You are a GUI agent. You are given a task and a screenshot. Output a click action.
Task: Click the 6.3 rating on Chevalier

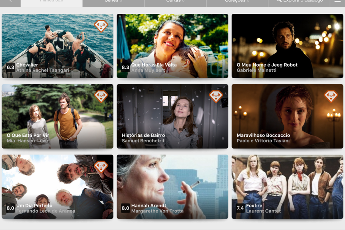[10, 67]
